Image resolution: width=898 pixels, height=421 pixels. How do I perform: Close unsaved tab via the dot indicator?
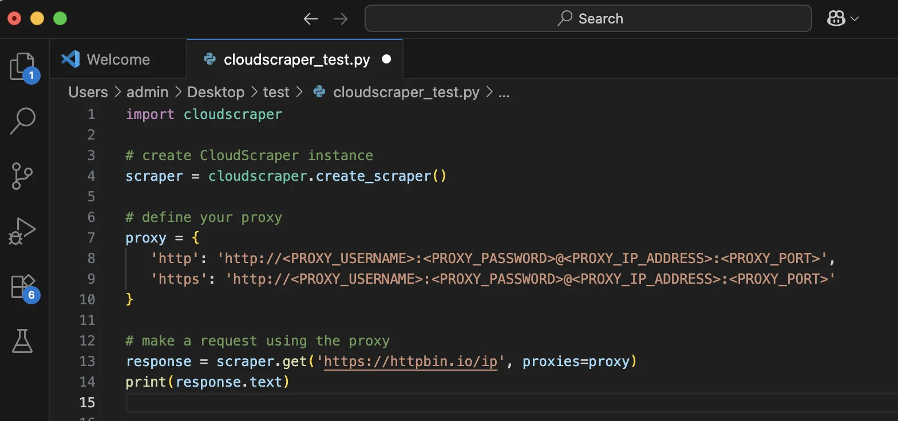click(x=386, y=59)
